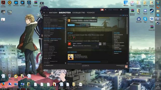Select highlighted Counter-Strike: Global Offensive library entry
Viewport: 161px width, 90px height.
(x=54, y=28)
